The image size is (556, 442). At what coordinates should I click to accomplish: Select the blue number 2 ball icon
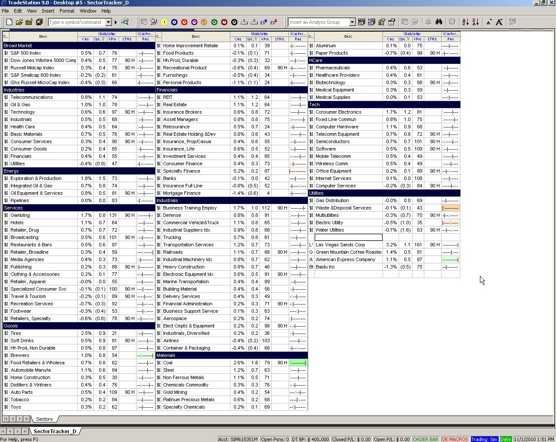pyautogui.click(x=174, y=22)
